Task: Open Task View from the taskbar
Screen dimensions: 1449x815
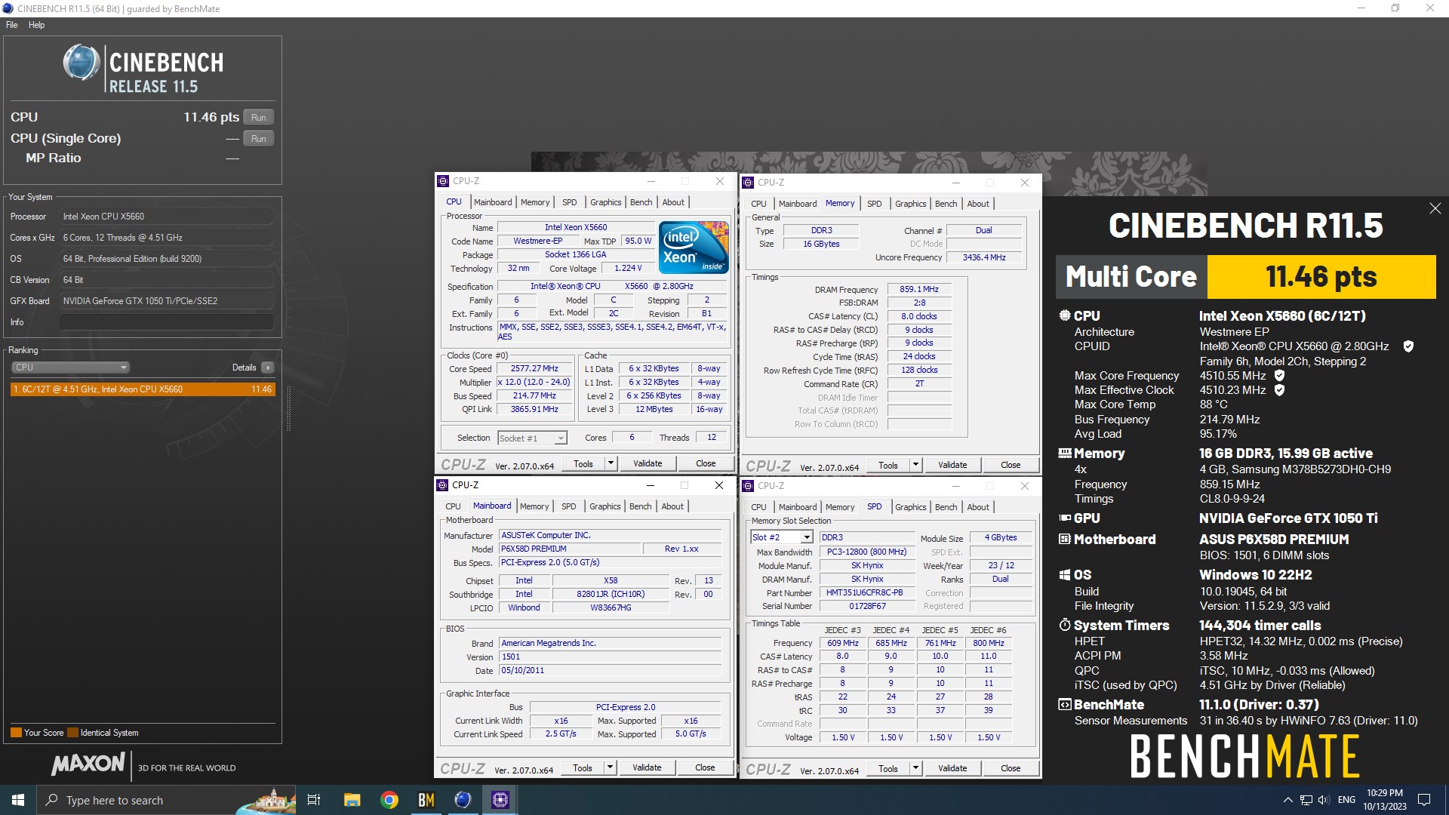Action: (x=314, y=800)
